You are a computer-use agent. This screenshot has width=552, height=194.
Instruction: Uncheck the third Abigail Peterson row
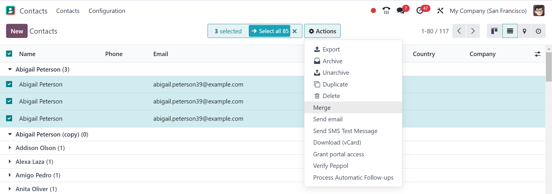[9, 118]
